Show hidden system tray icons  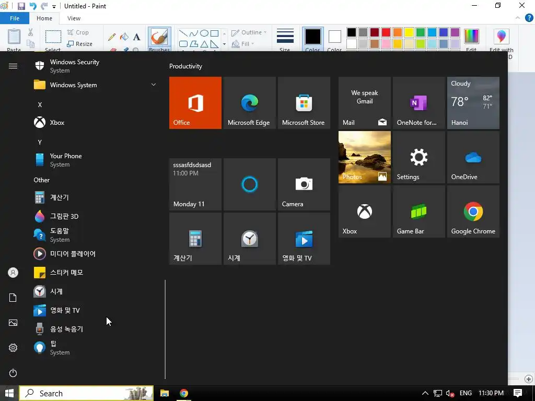pyautogui.click(x=425, y=393)
